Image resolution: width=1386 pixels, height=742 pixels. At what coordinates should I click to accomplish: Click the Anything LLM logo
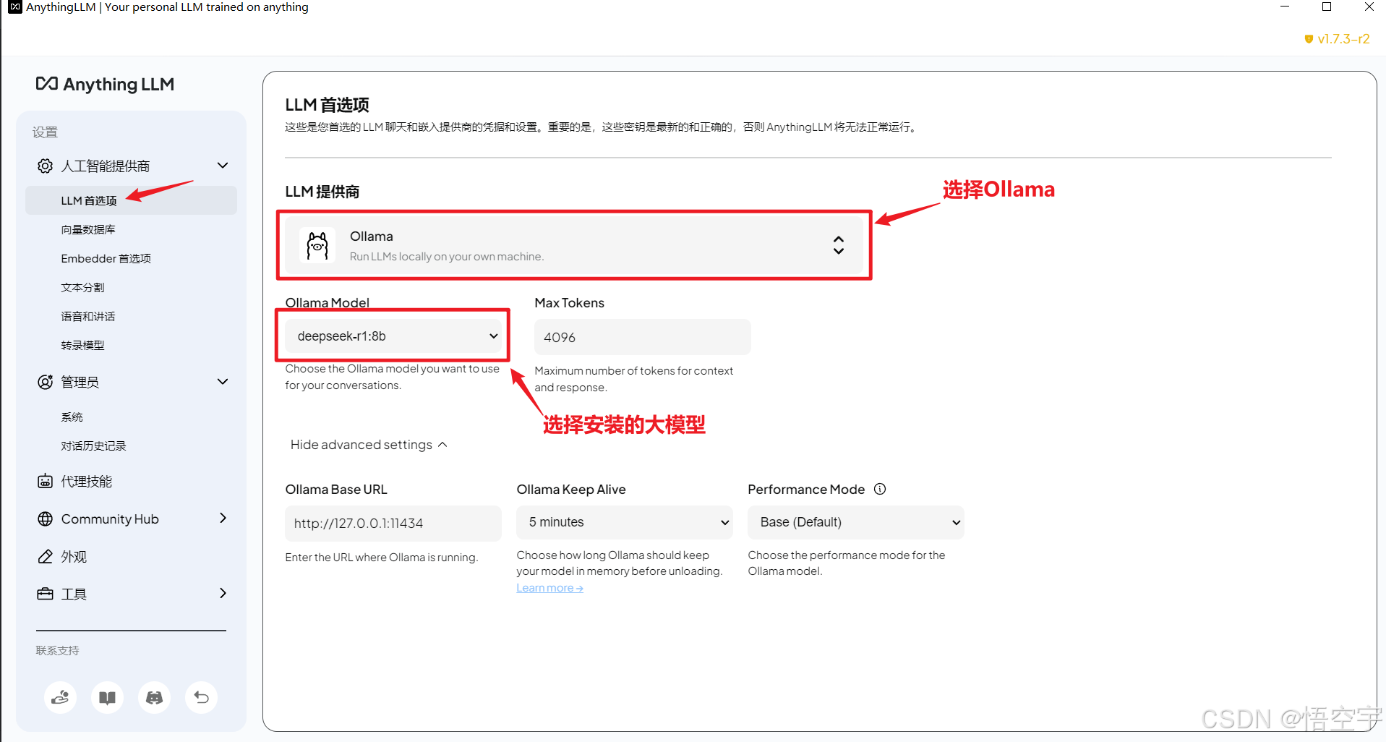106,85
